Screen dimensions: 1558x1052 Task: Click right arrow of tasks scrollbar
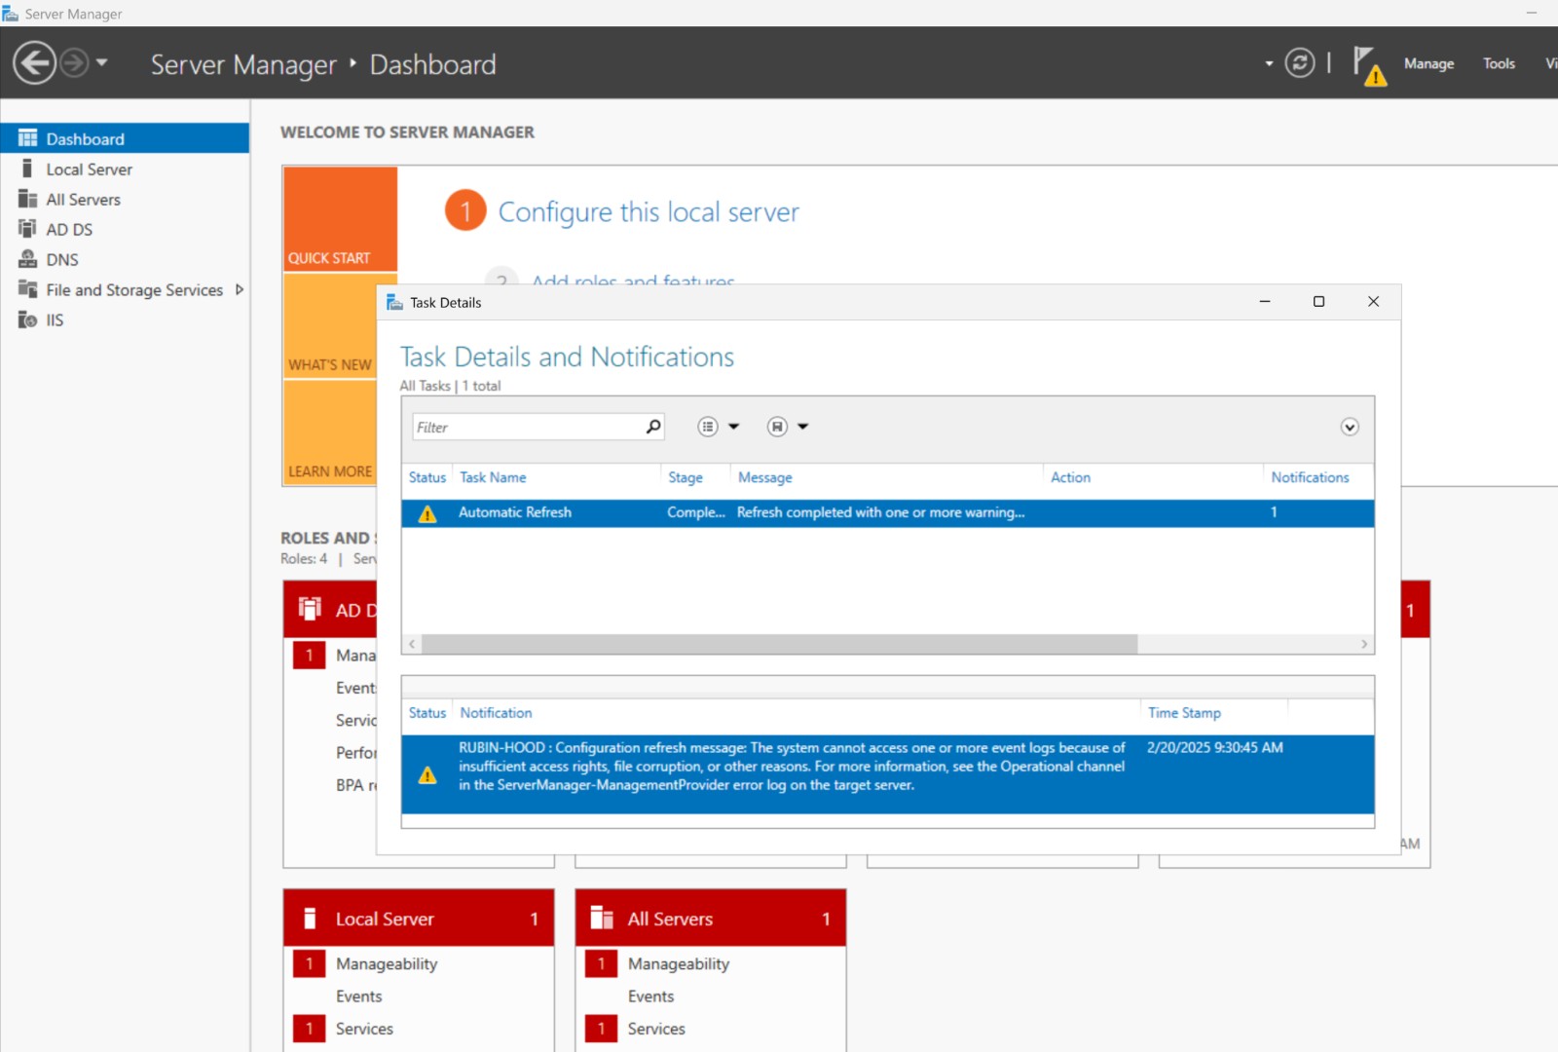[1364, 644]
